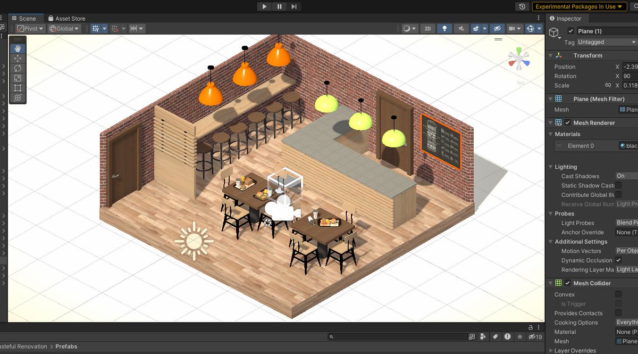This screenshot has width=638, height=354.
Task: Select the Hand tool
Action: pos(17,48)
